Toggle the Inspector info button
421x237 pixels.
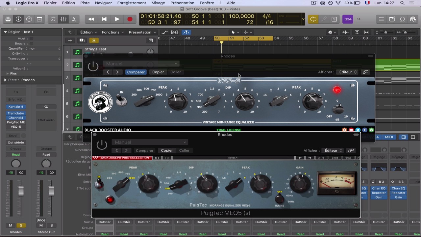coord(18,19)
